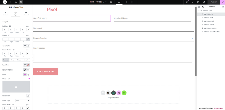This screenshot has width=225, height=110.
Task: Open Finder search magnifier icon
Action: click(x=193, y=2)
